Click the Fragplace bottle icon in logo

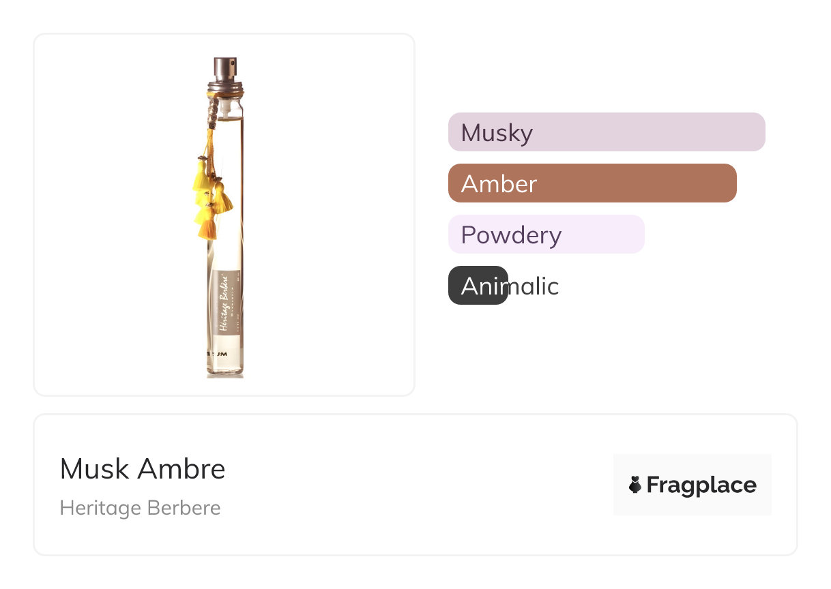click(x=635, y=485)
